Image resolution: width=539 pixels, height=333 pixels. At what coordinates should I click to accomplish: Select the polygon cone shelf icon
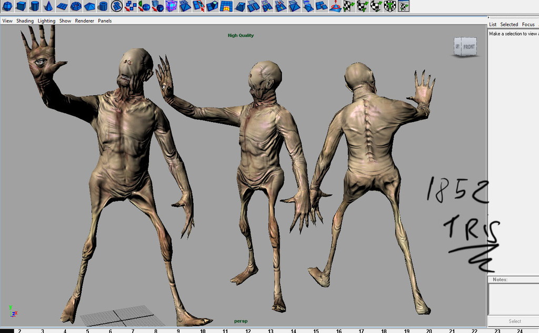pos(48,6)
